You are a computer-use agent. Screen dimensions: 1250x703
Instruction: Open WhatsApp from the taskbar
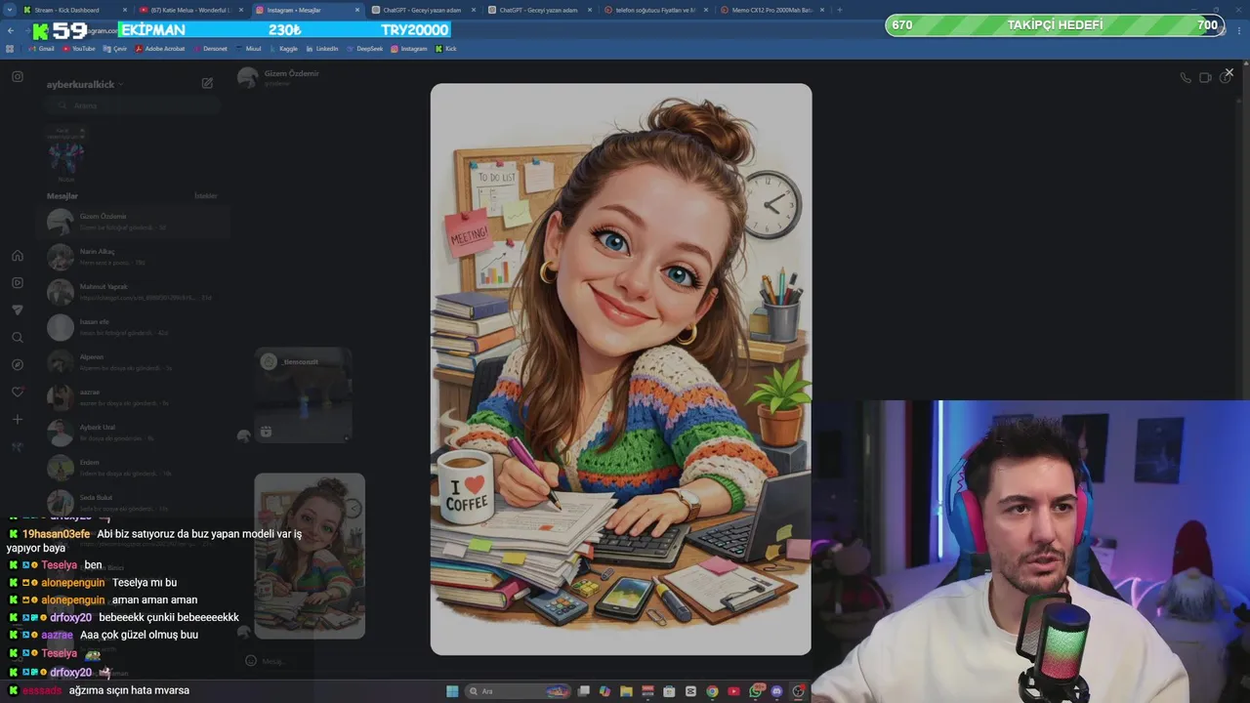(756, 691)
